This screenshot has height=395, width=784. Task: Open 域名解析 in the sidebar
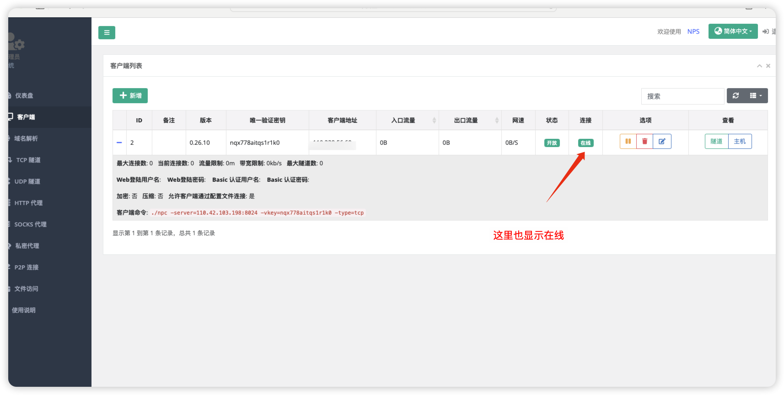click(x=49, y=138)
